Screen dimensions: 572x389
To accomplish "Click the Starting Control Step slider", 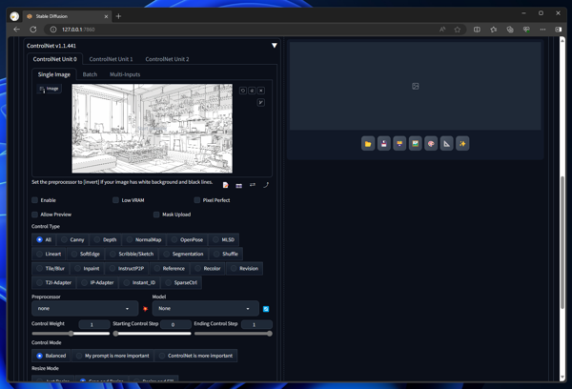I will pyautogui.click(x=152, y=334).
